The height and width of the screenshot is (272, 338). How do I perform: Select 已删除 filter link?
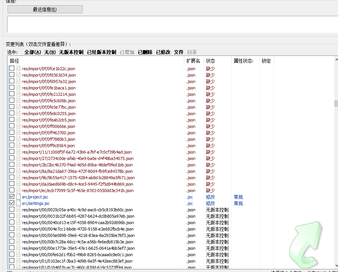click(145, 52)
